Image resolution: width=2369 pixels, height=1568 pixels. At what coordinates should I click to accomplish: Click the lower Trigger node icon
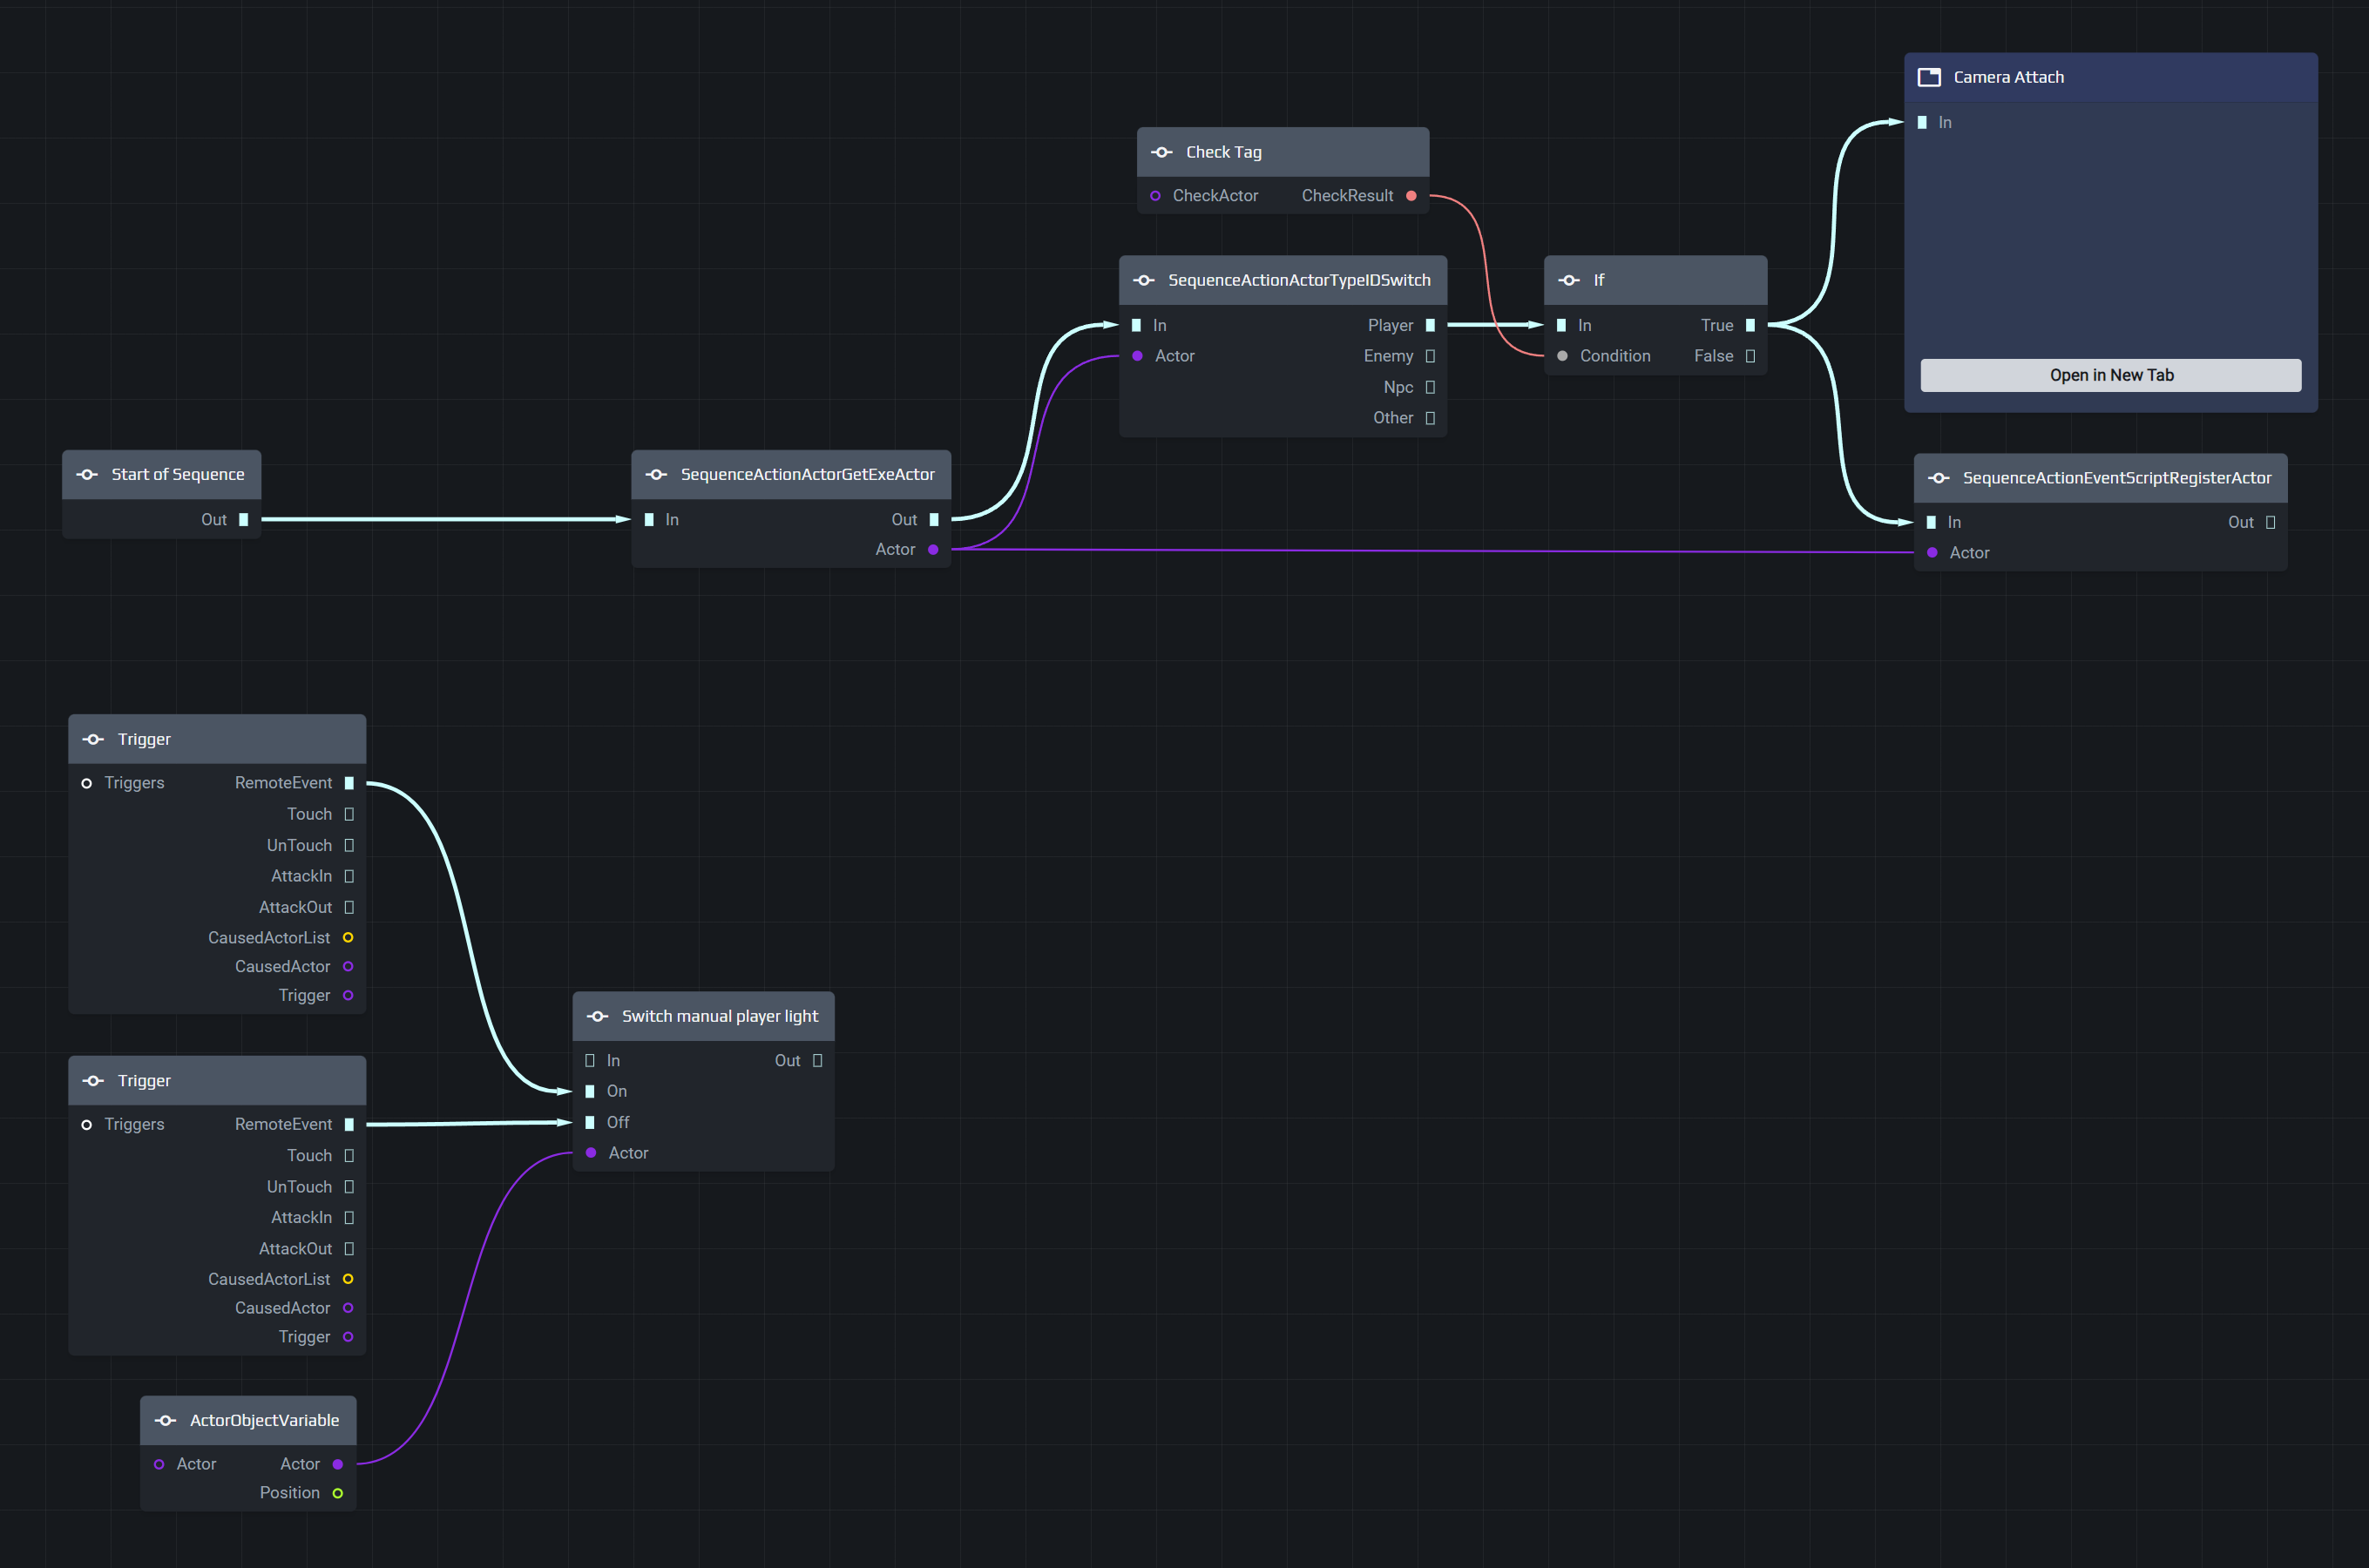click(93, 1080)
